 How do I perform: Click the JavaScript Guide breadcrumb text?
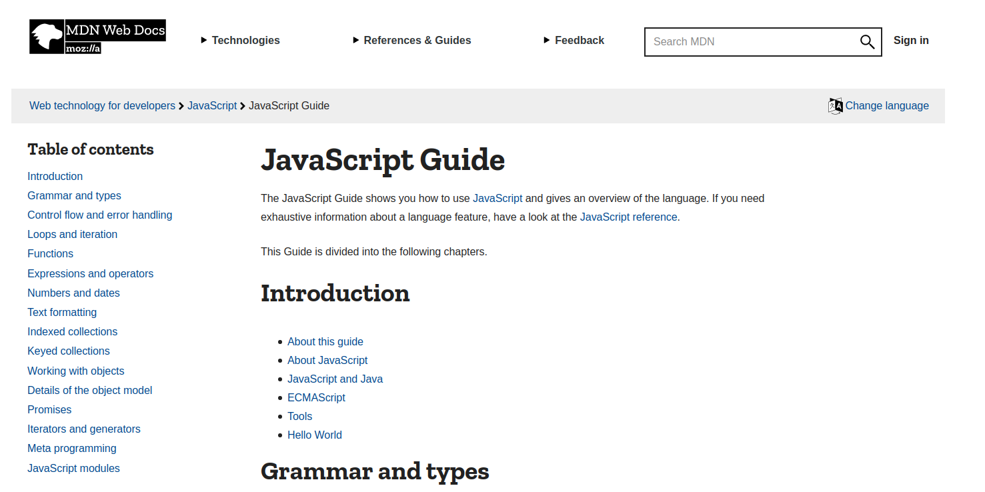point(289,106)
